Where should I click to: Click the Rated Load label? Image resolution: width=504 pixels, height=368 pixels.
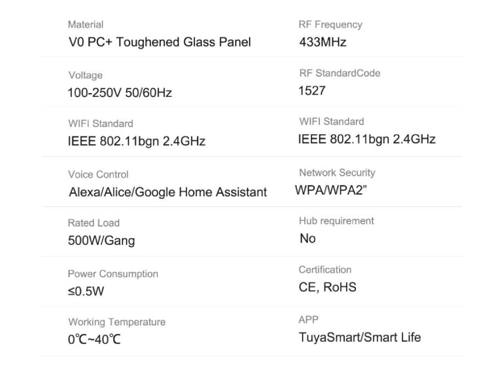click(93, 223)
